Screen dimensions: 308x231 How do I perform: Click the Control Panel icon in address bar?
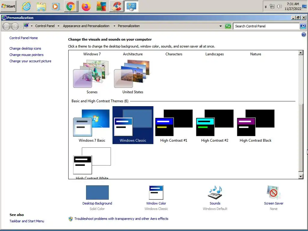click(26, 26)
